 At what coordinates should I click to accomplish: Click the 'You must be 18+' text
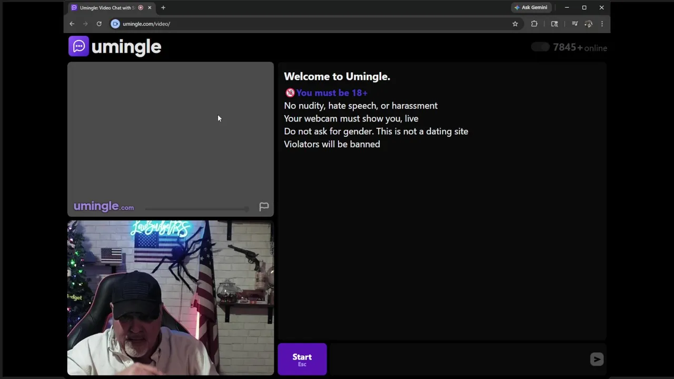(x=332, y=93)
